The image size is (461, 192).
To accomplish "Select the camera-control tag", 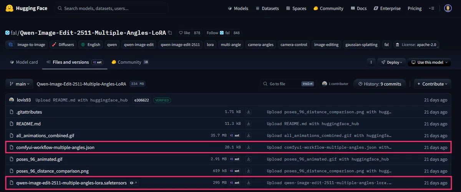I will tap(294, 44).
